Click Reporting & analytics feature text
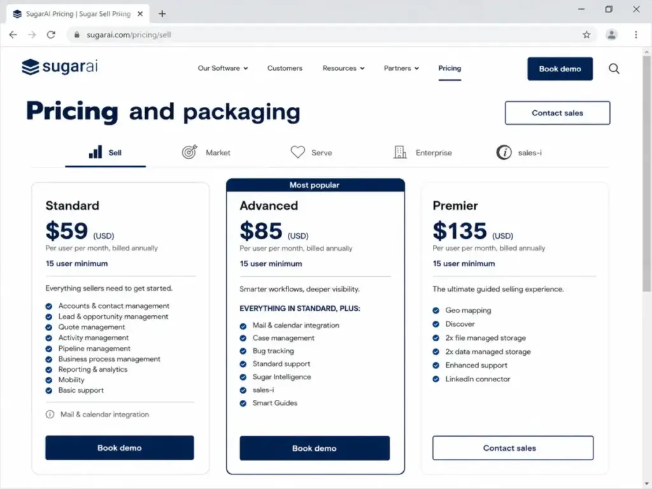This screenshot has height=489, width=652. [93, 369]
